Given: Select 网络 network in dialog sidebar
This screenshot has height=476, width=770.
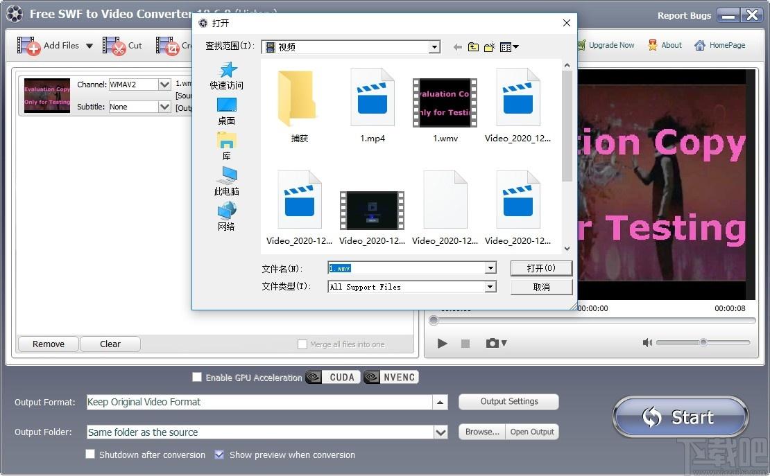Looking at the screenshot, I should tap(226, 217).
